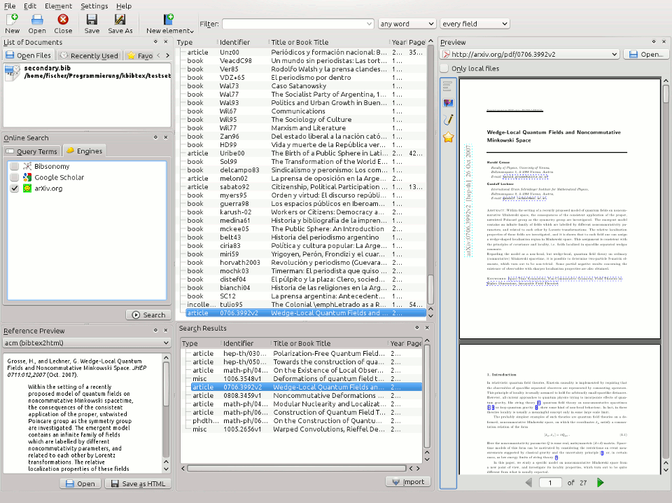Enable the Google Scholar search engine
672x503 pixels.
[15, 177]
